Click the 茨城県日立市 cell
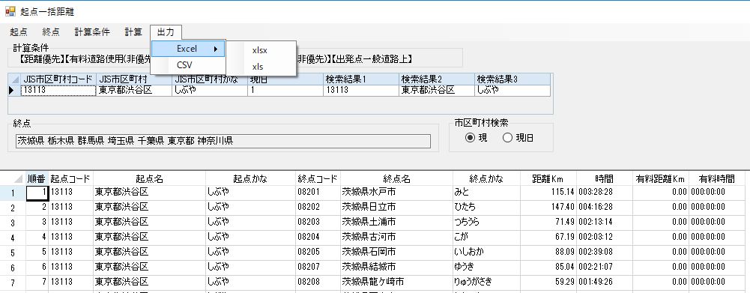 [x=396, y=208]
